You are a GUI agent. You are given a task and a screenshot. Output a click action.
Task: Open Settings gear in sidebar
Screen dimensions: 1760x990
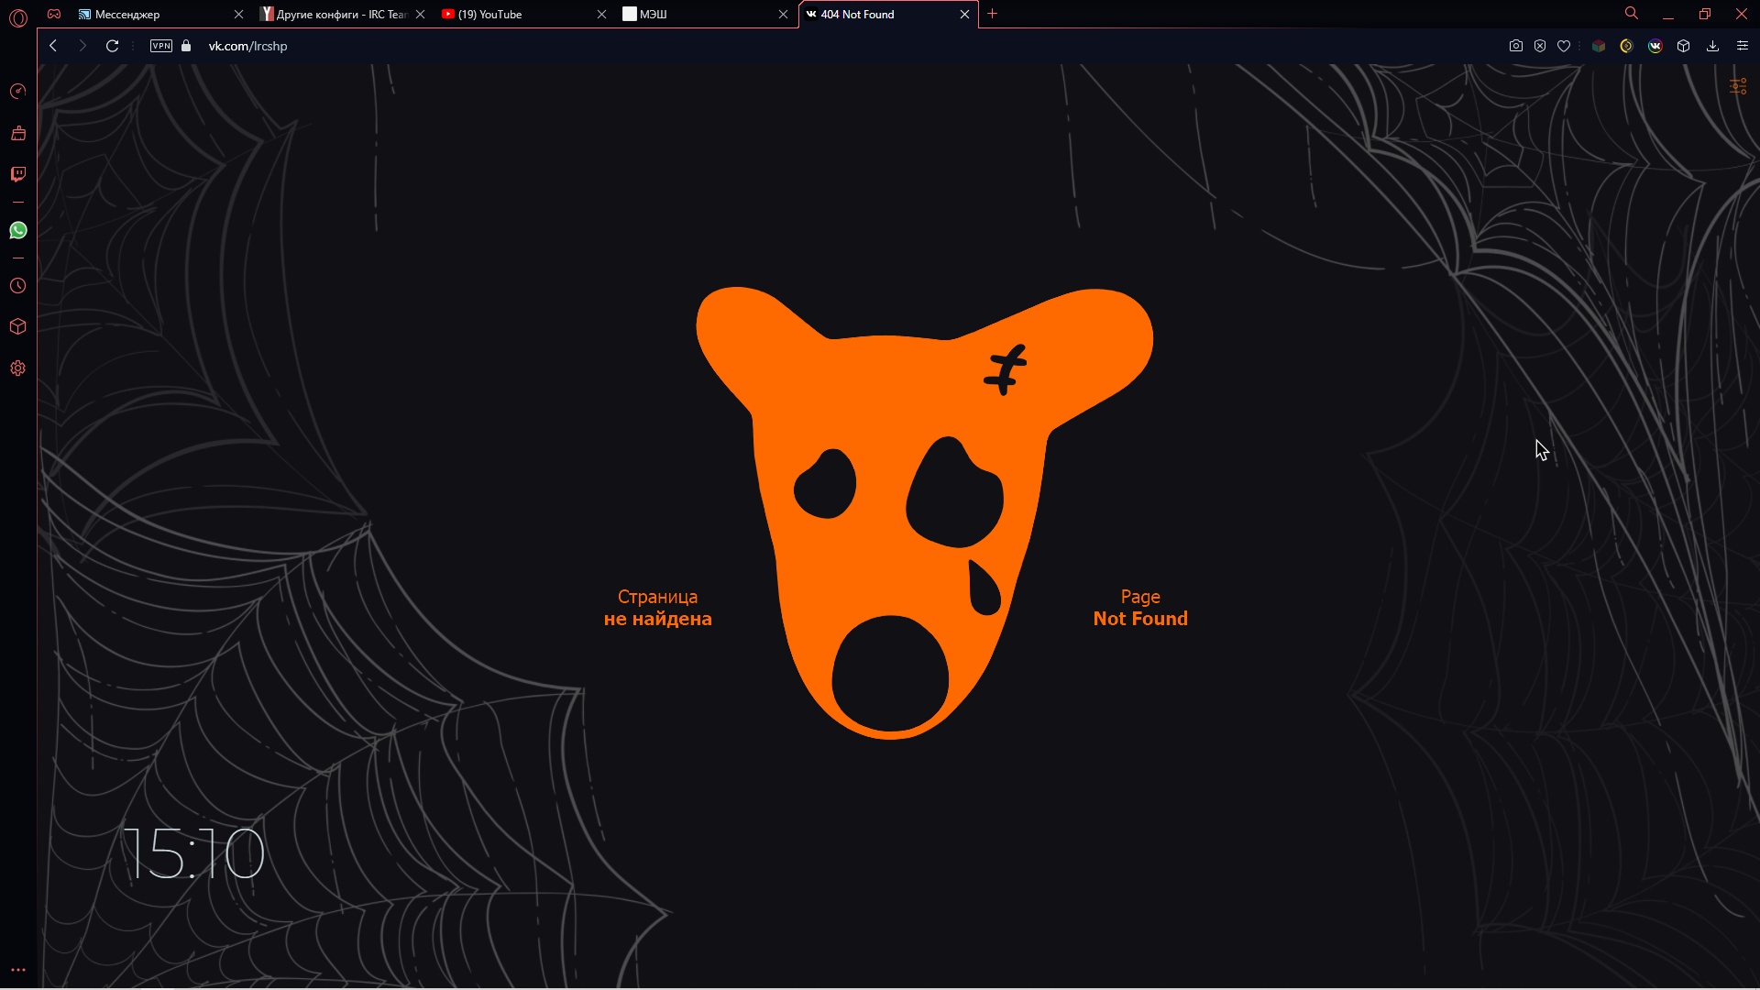coord(17,368)
